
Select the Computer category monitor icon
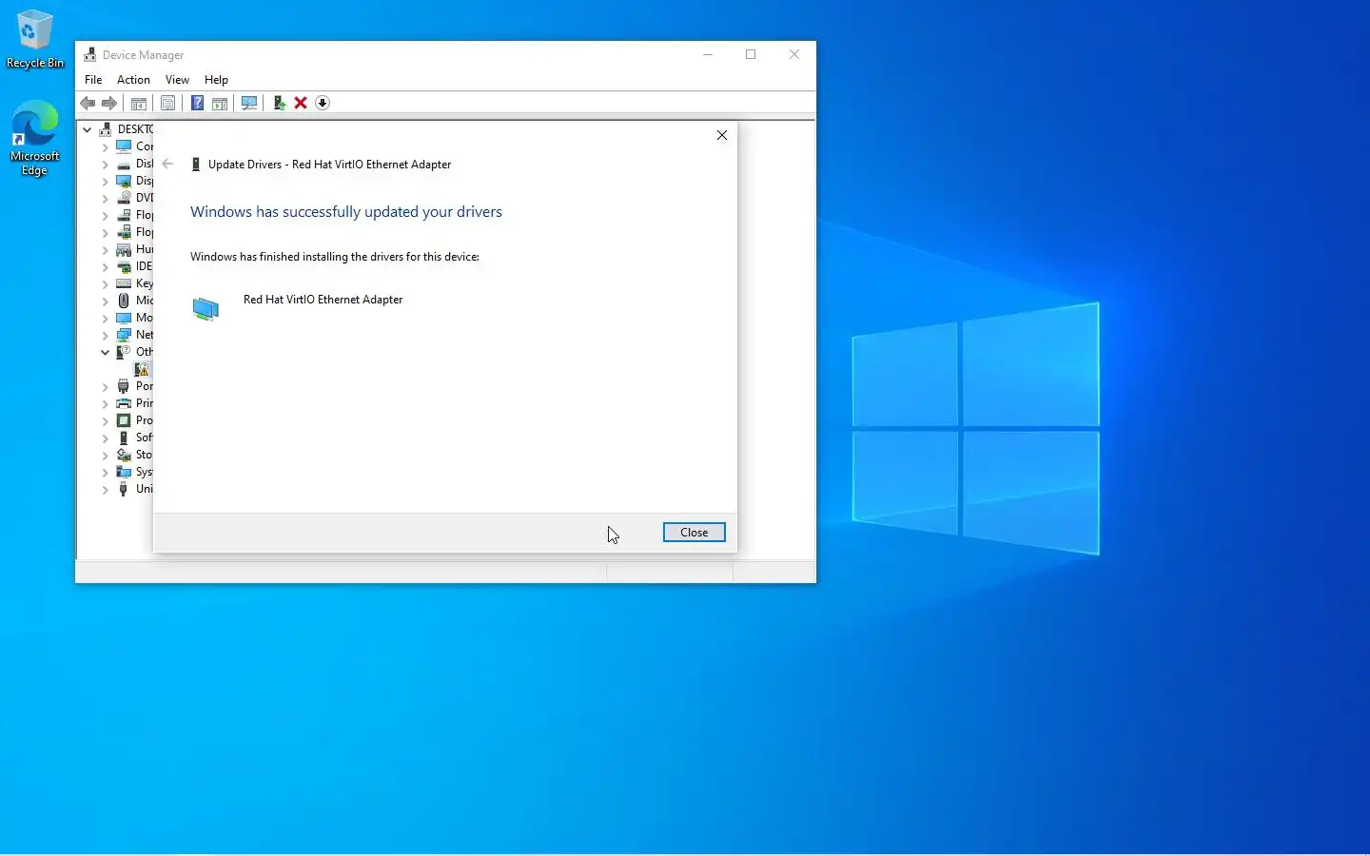124,146
